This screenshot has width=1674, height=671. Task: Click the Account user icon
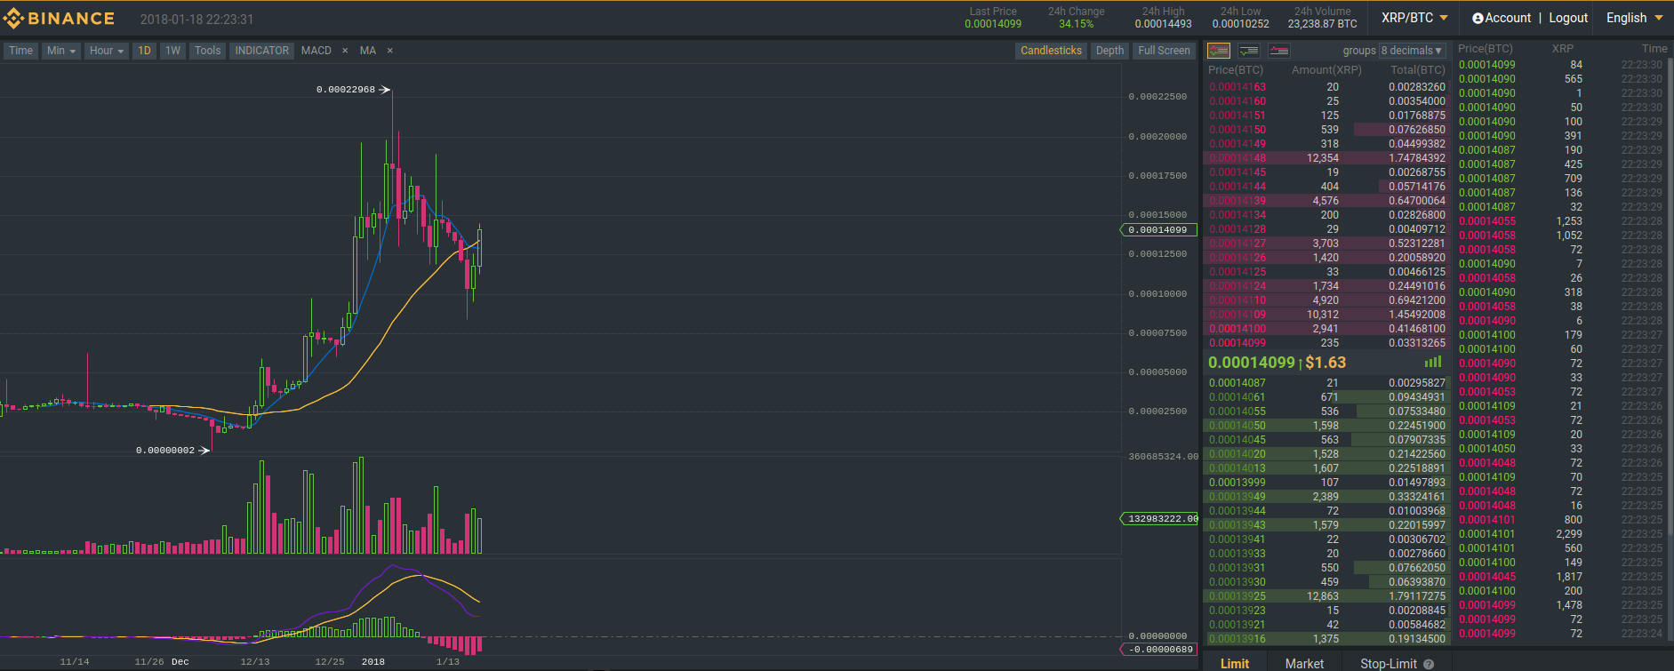tap(1478, 18)
